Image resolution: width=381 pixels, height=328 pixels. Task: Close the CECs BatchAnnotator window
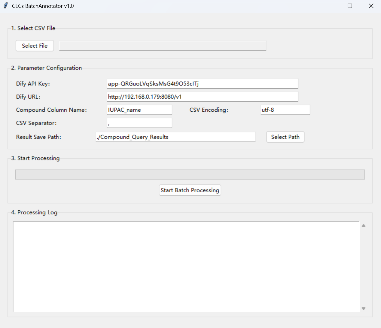[x=371, y=6]
